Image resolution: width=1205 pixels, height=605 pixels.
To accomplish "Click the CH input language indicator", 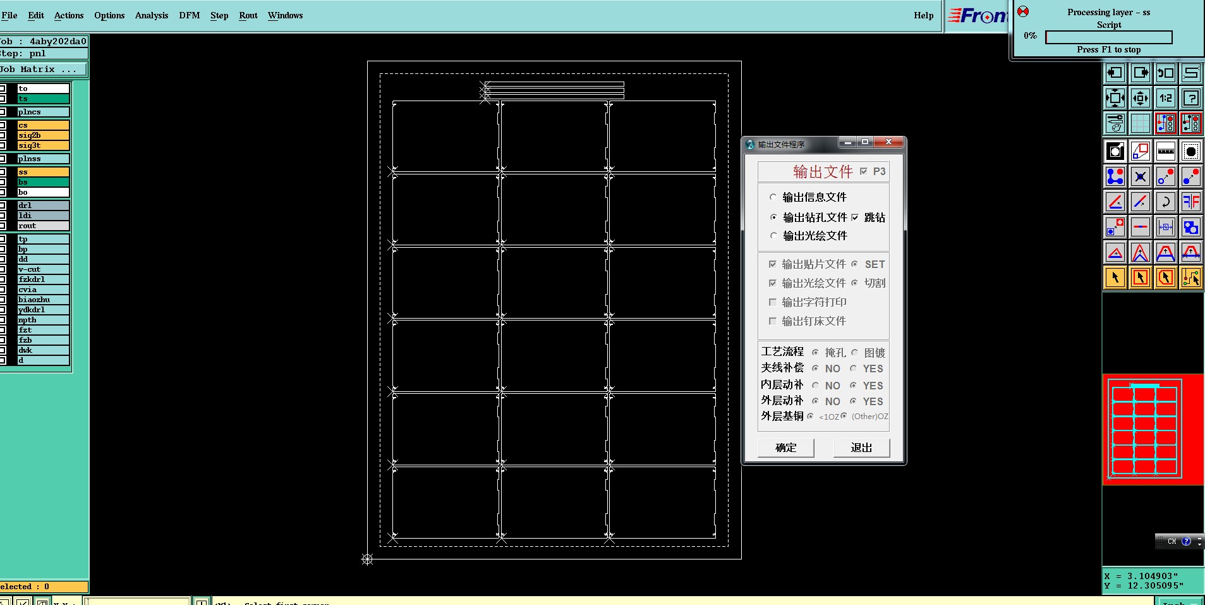I will 1172,541.
